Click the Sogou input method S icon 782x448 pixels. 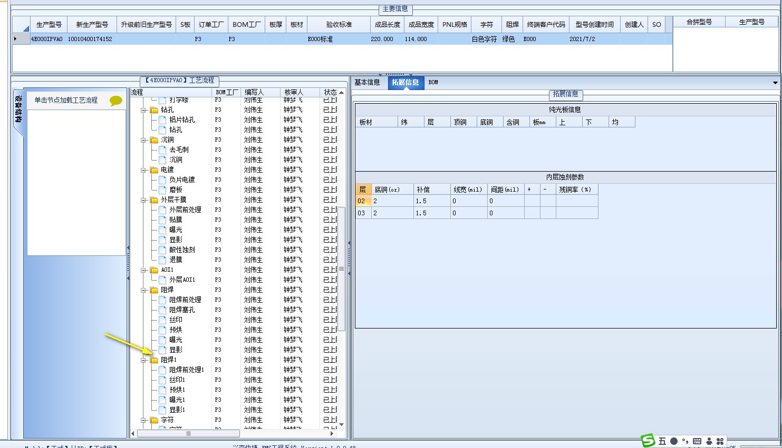pyautogui.click(x=648, y=441)
